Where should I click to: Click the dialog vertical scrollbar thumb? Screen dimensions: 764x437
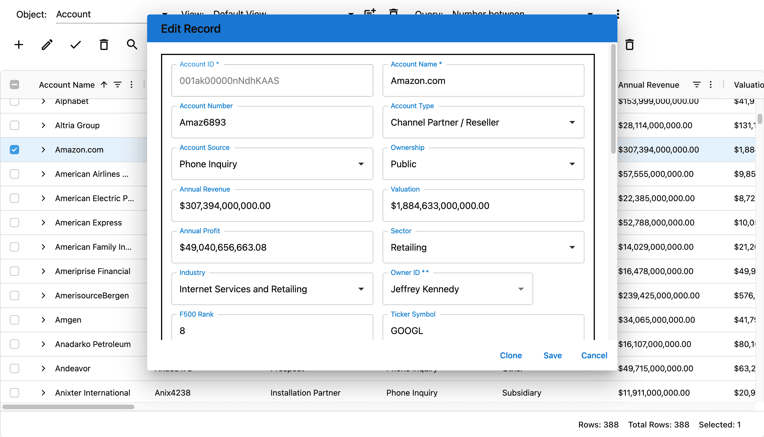pyautogui.click(x=613, y=99)
